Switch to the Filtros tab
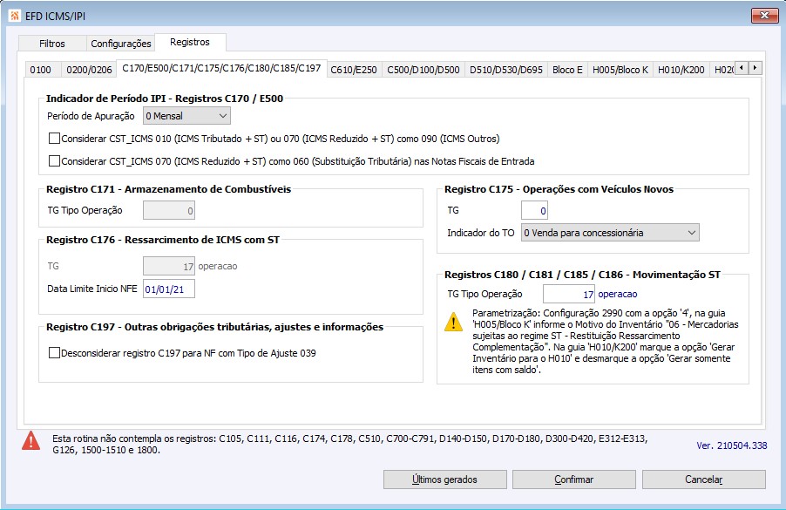This screenshot has width=786, height=510. point(52,44)
